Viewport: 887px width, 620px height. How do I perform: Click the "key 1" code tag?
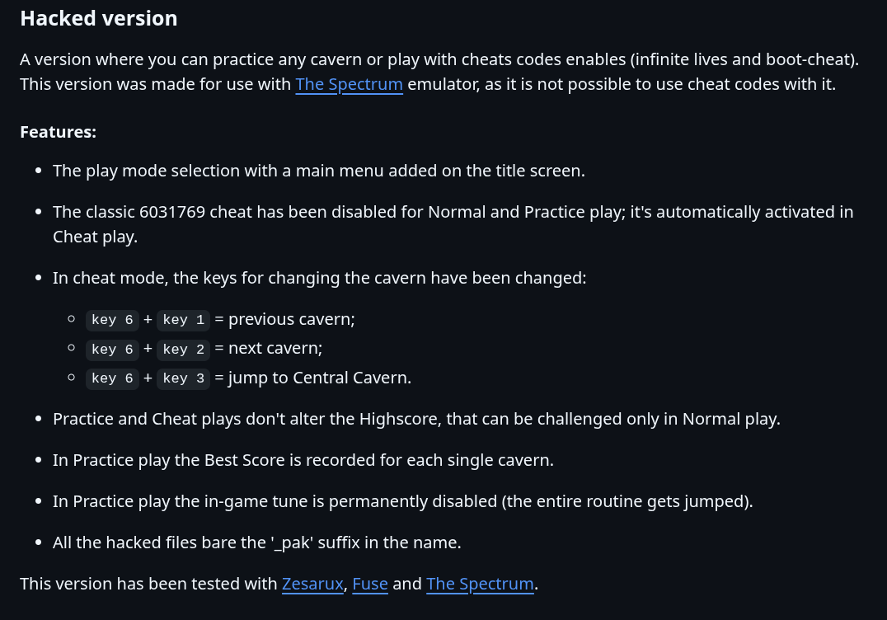(183, 320)
